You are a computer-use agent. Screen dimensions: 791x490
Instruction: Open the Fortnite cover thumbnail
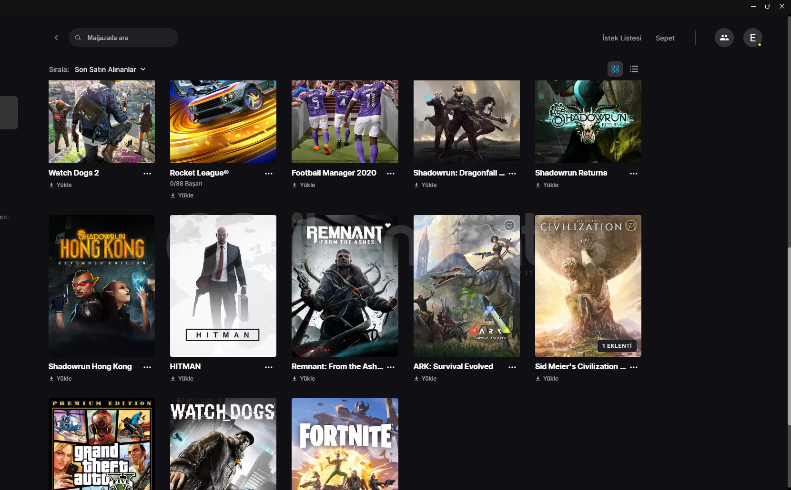[345, 444]
